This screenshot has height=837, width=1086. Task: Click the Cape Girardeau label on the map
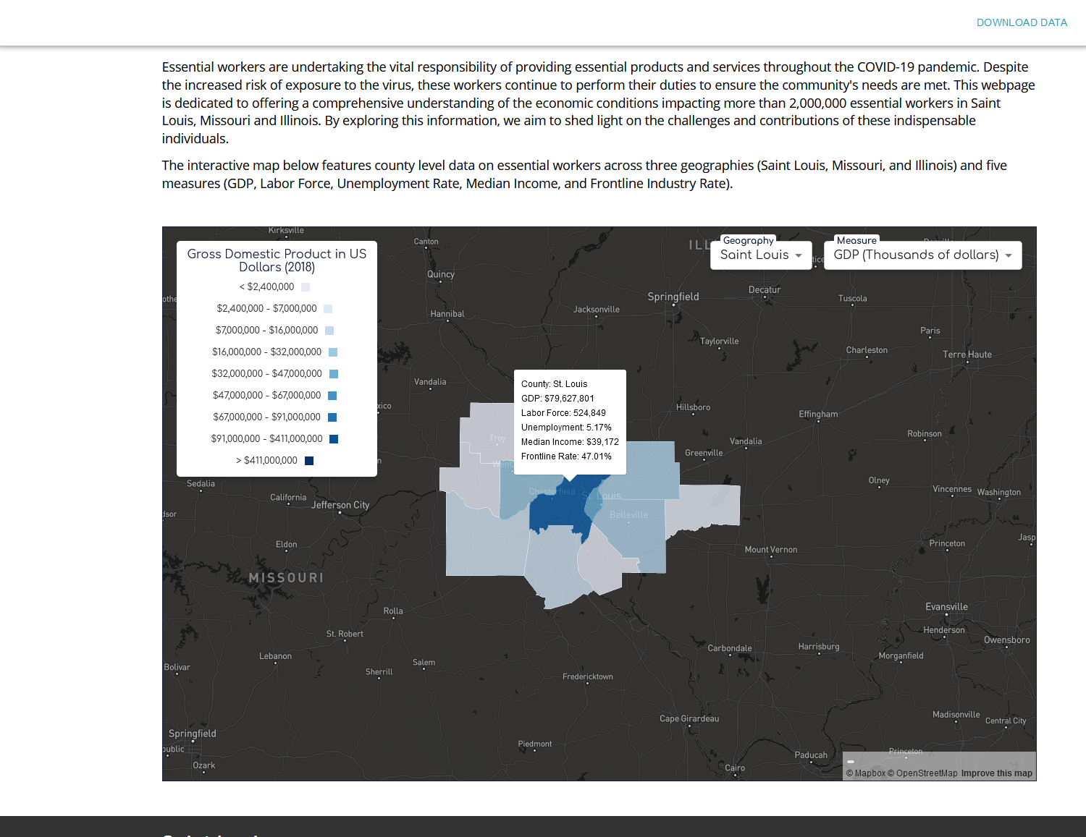689,718
